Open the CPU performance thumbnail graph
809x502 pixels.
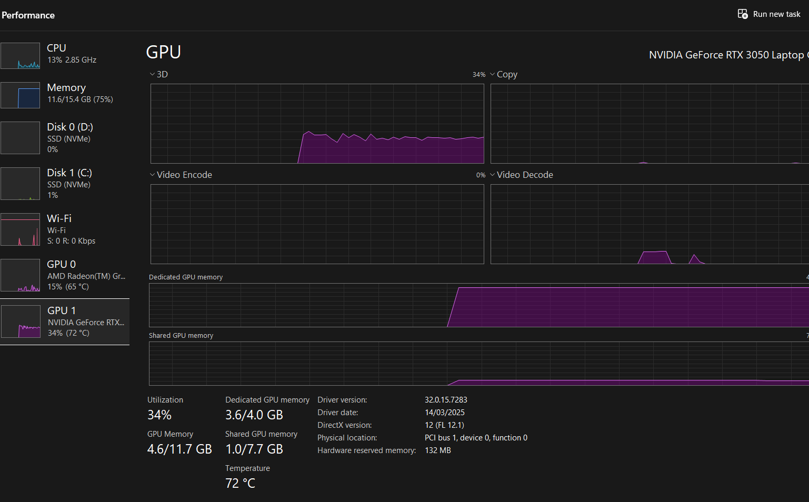coord(20,56)
